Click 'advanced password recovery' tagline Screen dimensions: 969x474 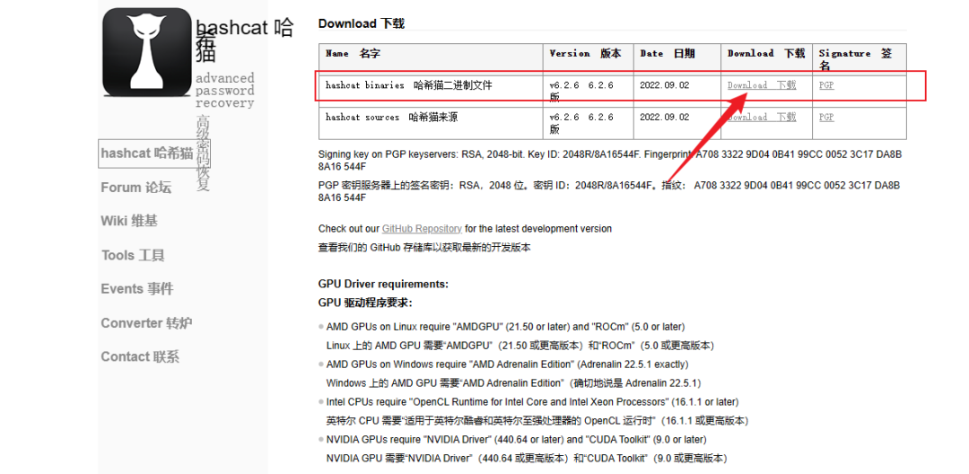pos(225,91)
